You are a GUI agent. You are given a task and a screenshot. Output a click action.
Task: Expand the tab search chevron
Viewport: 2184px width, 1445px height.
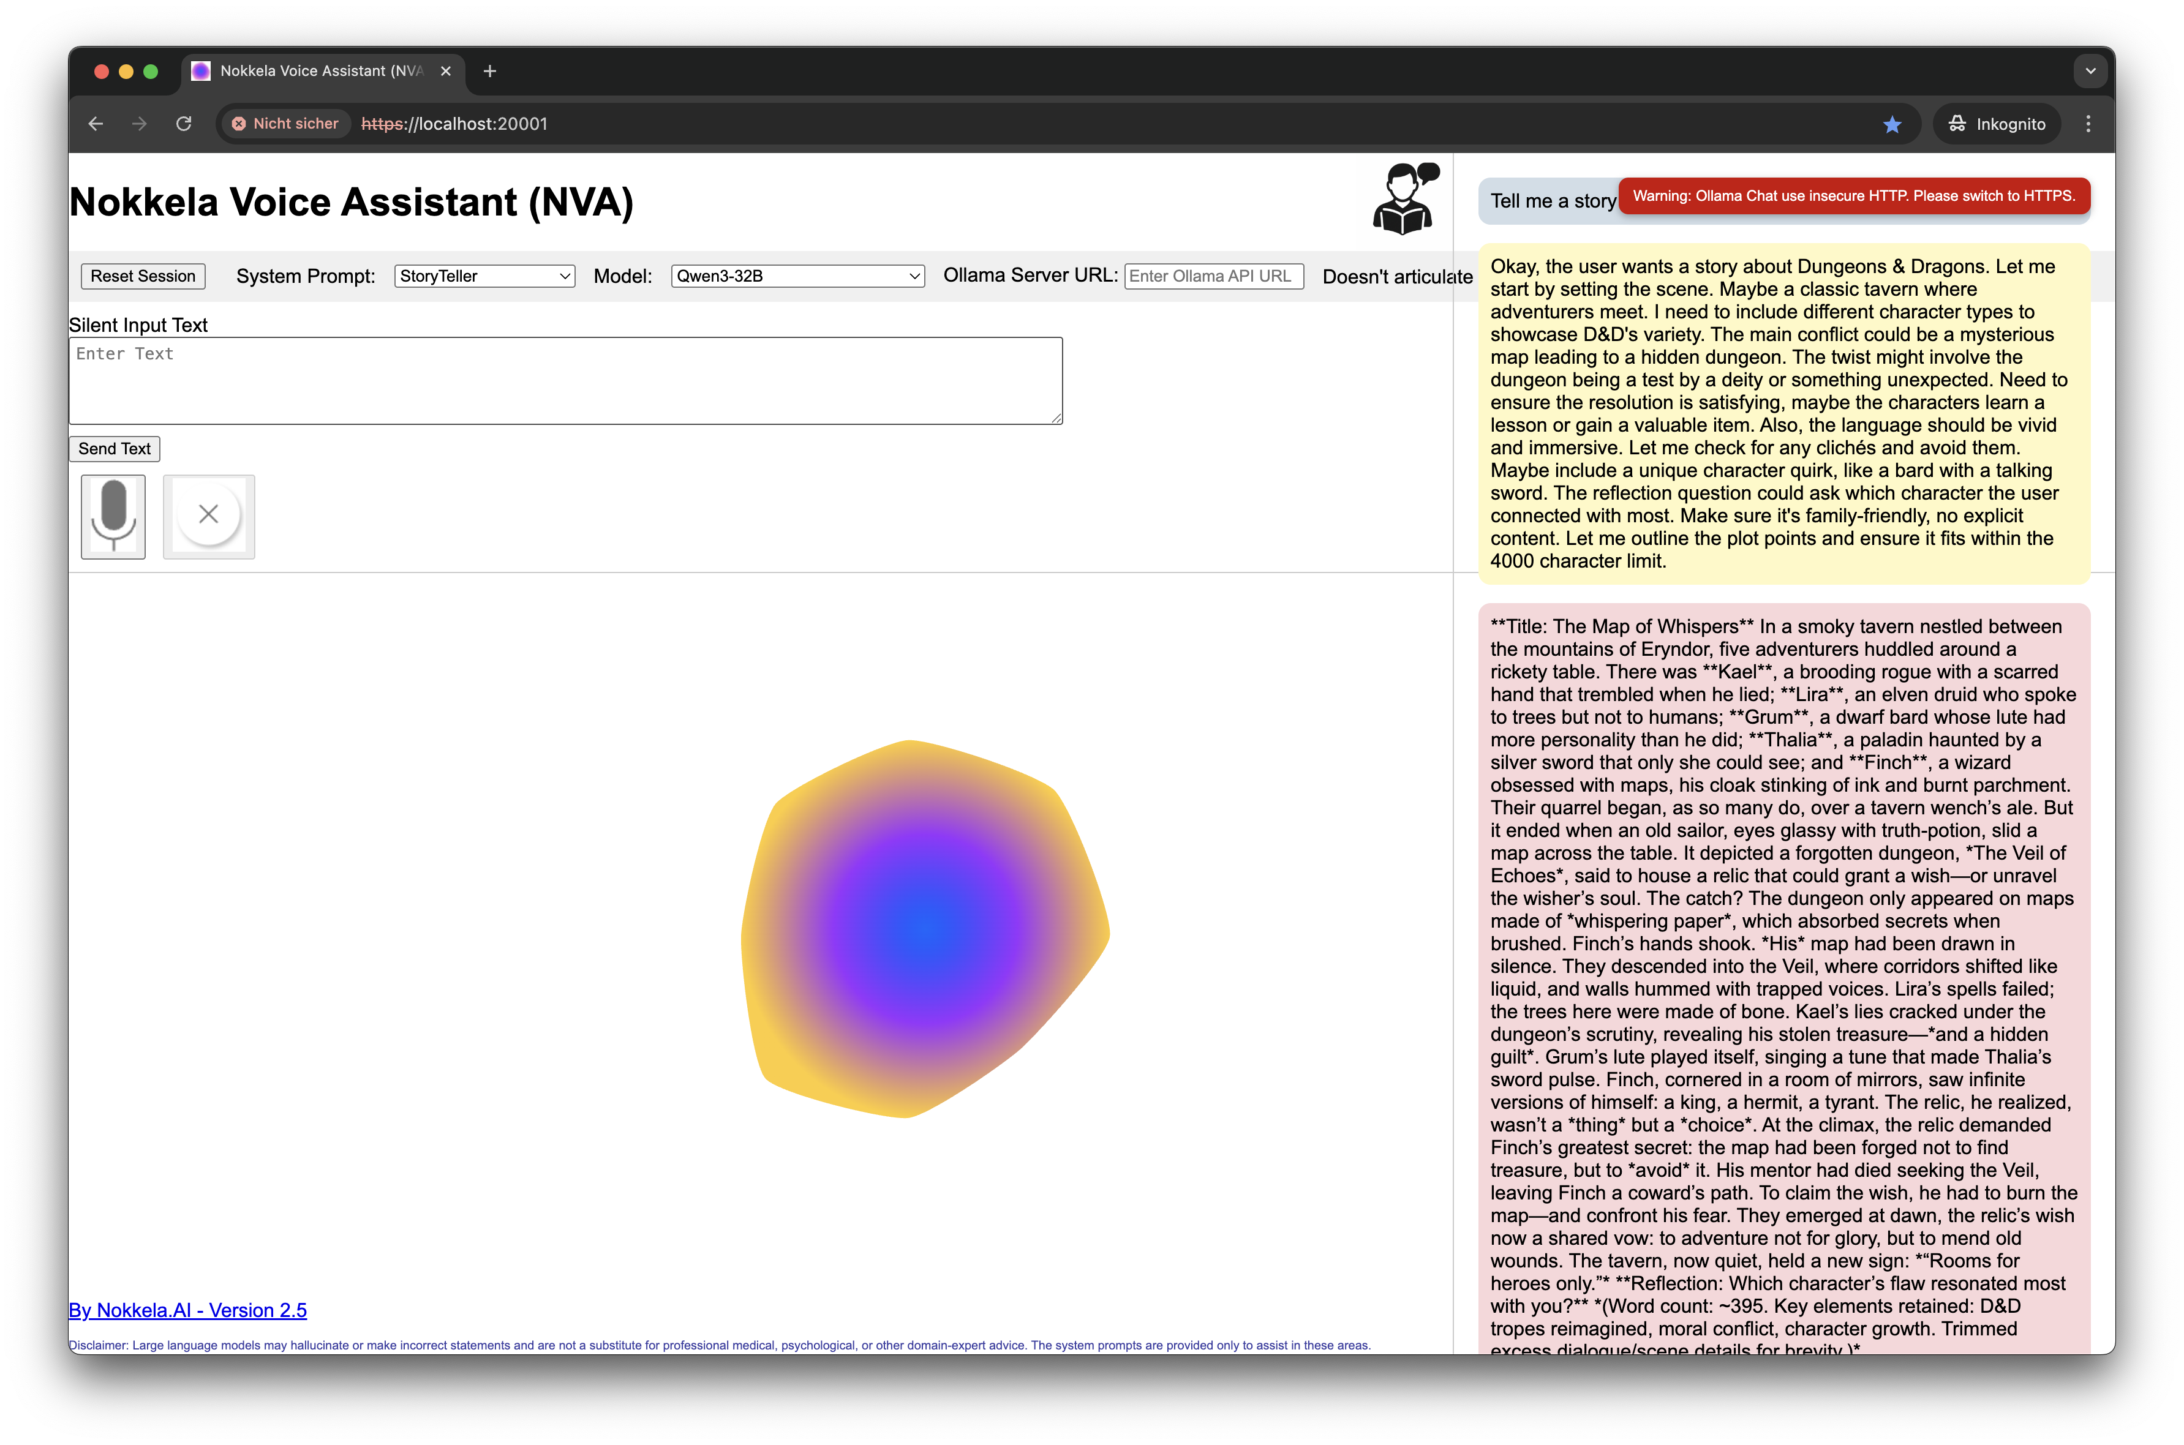point(2090,71)
